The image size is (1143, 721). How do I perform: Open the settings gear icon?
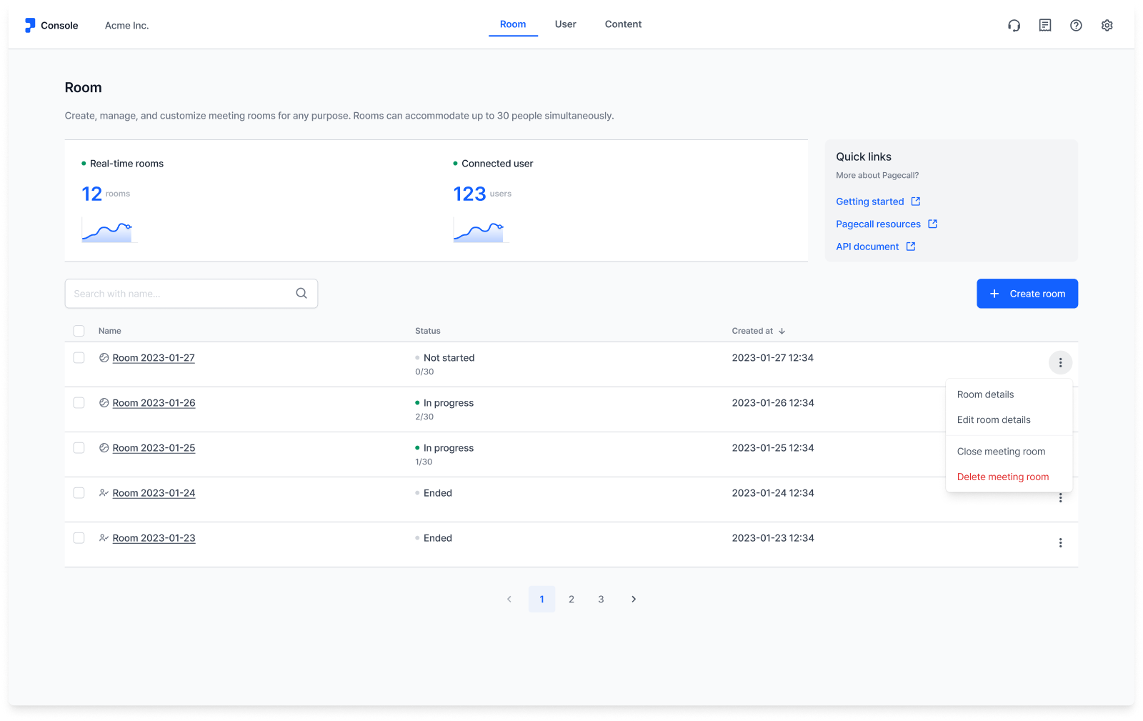1107,26
